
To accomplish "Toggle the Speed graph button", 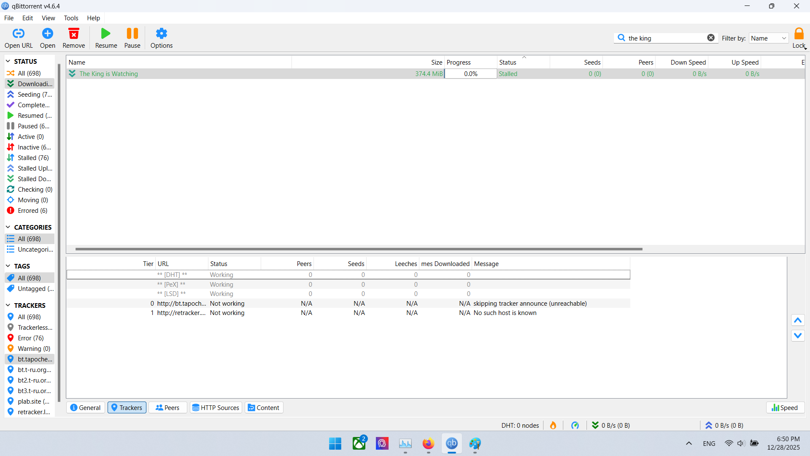I will (x=785, y=407).
